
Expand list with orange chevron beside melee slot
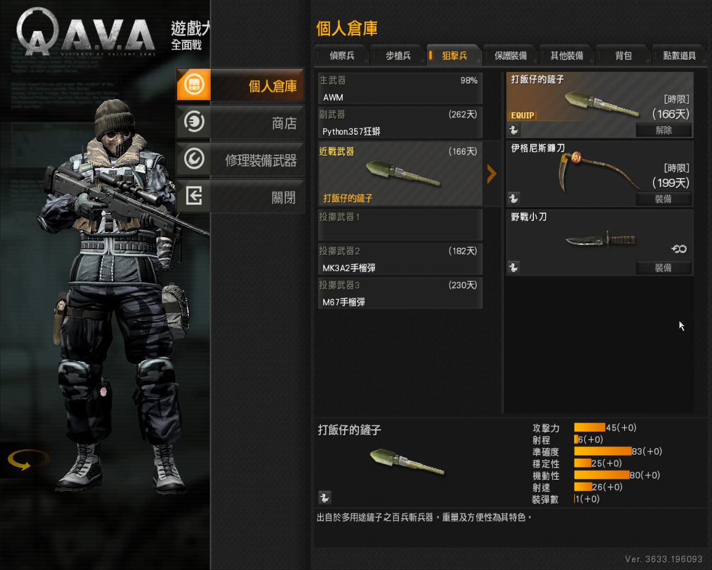pos(491,174)
